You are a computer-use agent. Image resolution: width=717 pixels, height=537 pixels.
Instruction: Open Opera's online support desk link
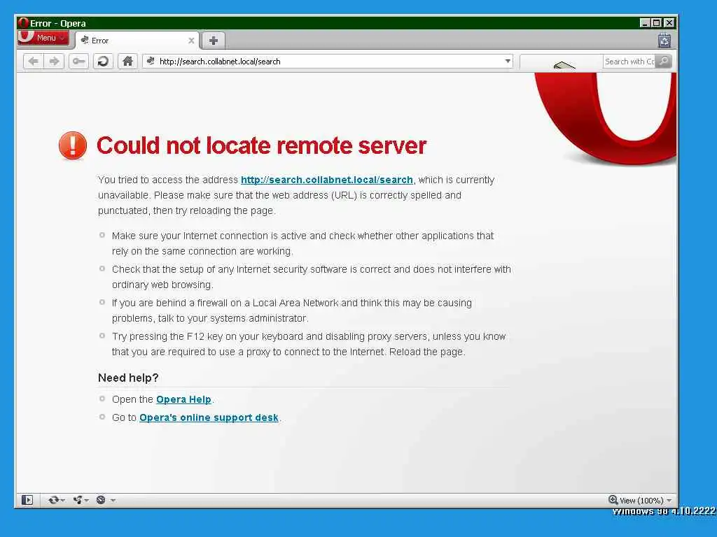(209, 418)
